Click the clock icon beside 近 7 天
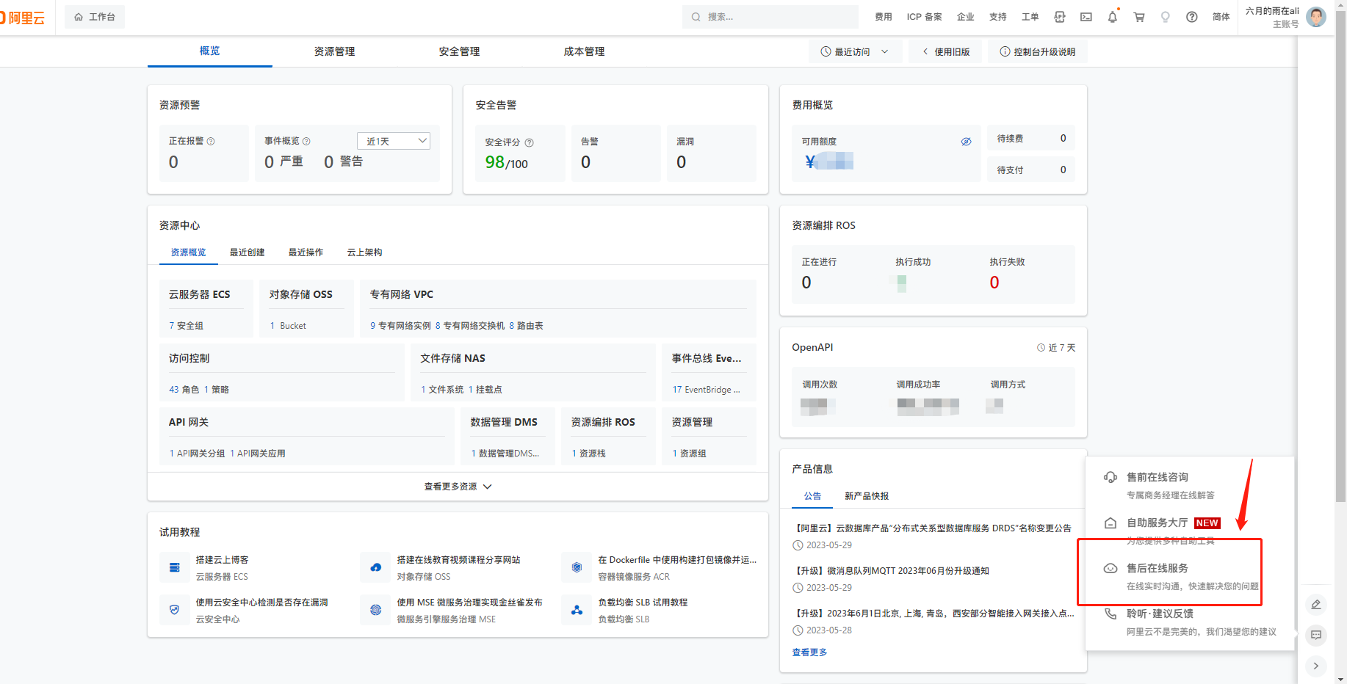This screenshot has height=684, width=1347. [x=1041, y=348]
